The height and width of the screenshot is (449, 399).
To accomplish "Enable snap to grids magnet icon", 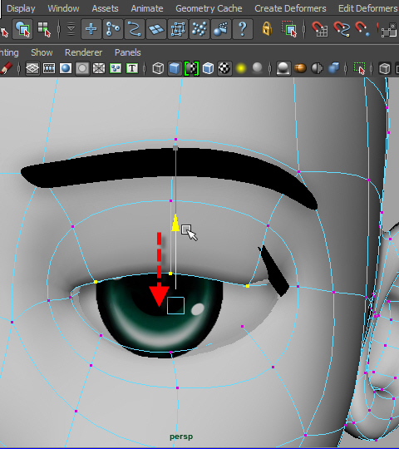I will [x=319, y=29].
